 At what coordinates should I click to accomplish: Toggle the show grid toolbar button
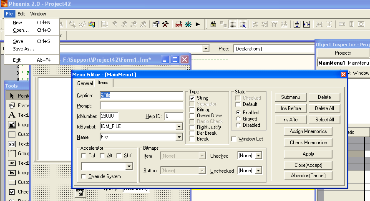tap(233, 24)
